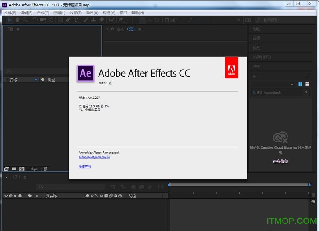Toggle the lock column icon in the timeline

pos(19,196)
